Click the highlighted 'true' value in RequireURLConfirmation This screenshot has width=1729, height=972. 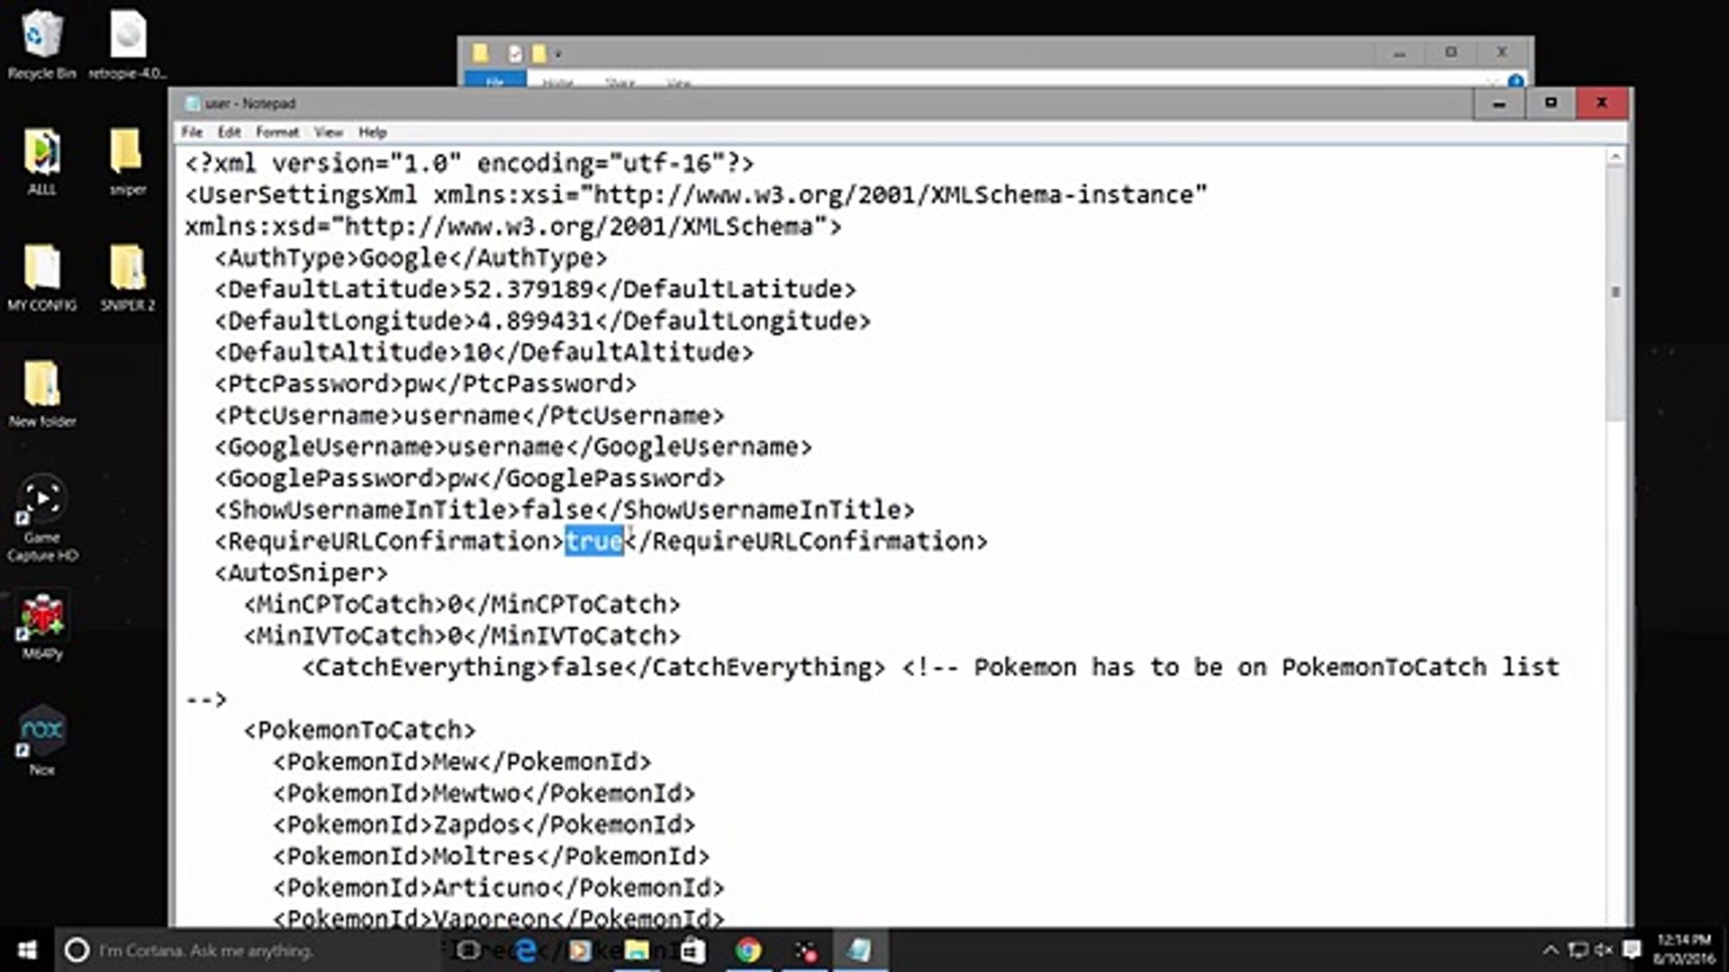(x=594, y=541)
